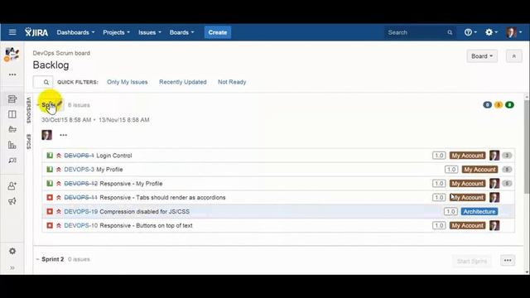Click priority arrow icon on My Profile row
The image size is (530, 298).
click(59, 169)
